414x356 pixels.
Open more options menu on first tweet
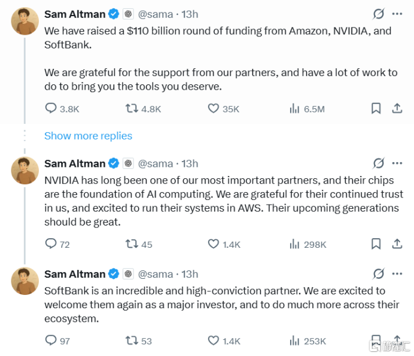397,14
